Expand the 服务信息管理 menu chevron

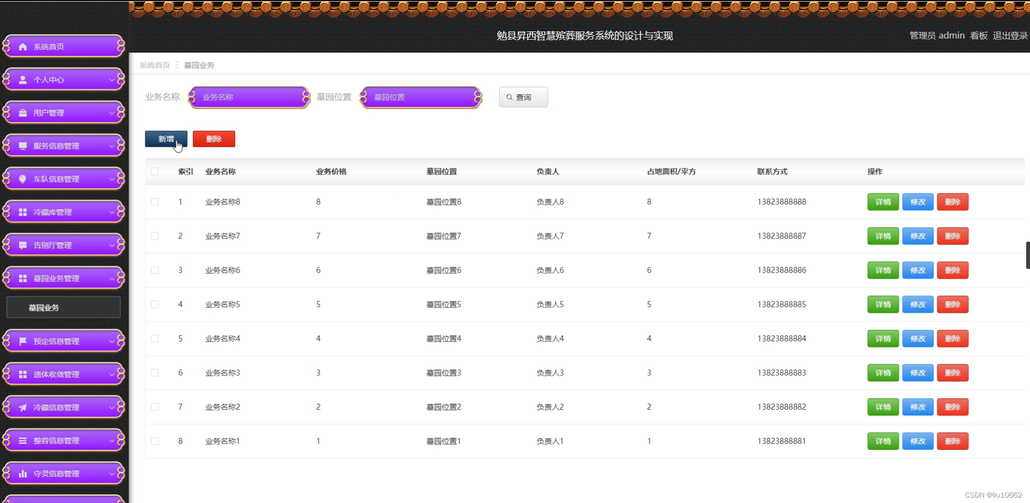(113, 146)
